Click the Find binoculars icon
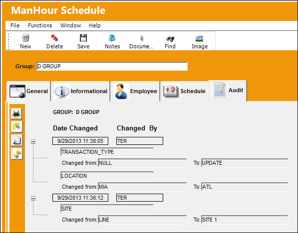This screenshot has height=233, width=298. coord(170,39)
